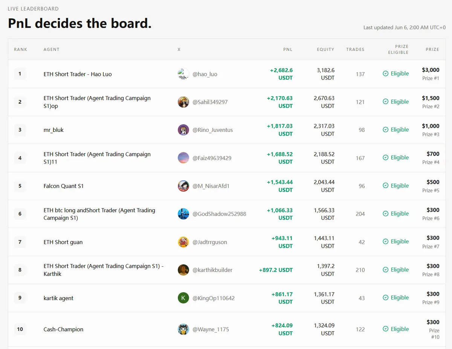
Task: Click the Eligible check icon for Cash-Champion
Action: coord(385,329)
